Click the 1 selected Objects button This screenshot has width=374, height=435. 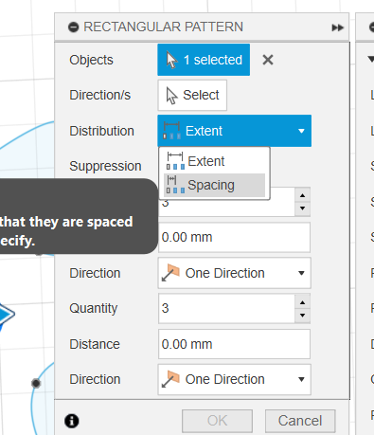click(x=204, y=60)
